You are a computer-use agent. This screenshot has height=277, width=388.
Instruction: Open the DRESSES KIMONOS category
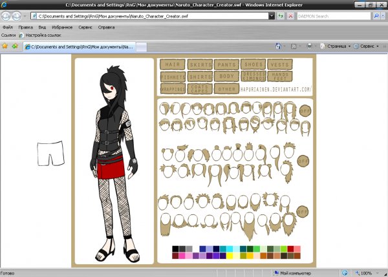253,76
